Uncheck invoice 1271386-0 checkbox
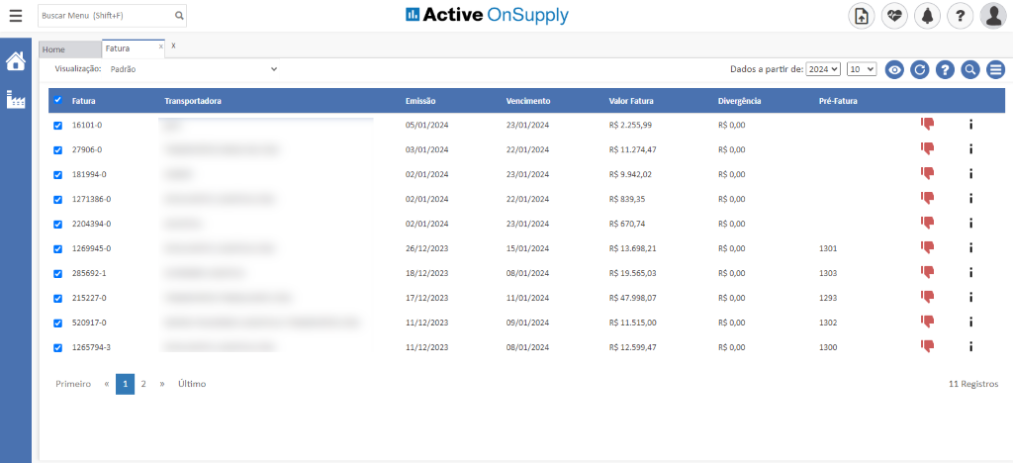The height and width of the screenshot is (463, 1013). (57, 200)
